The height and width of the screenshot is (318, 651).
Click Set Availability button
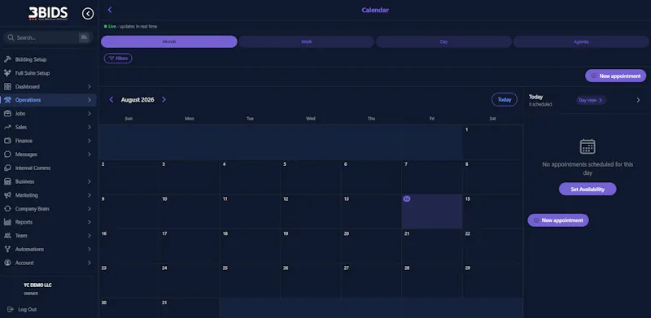[588, 189]
